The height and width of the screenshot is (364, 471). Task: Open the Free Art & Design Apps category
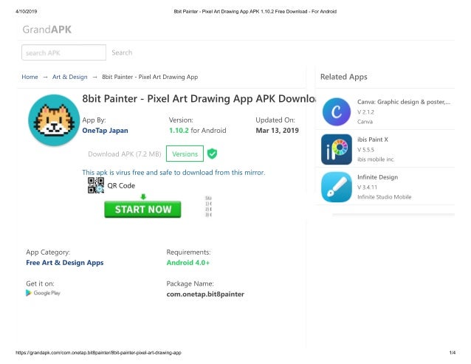tap(64, 263)
